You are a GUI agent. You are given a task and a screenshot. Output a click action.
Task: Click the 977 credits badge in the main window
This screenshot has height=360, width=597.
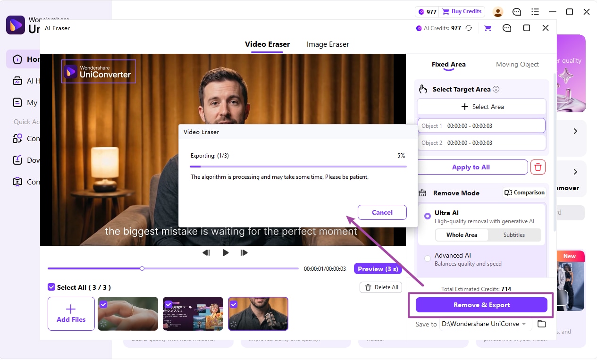point(428,12)
